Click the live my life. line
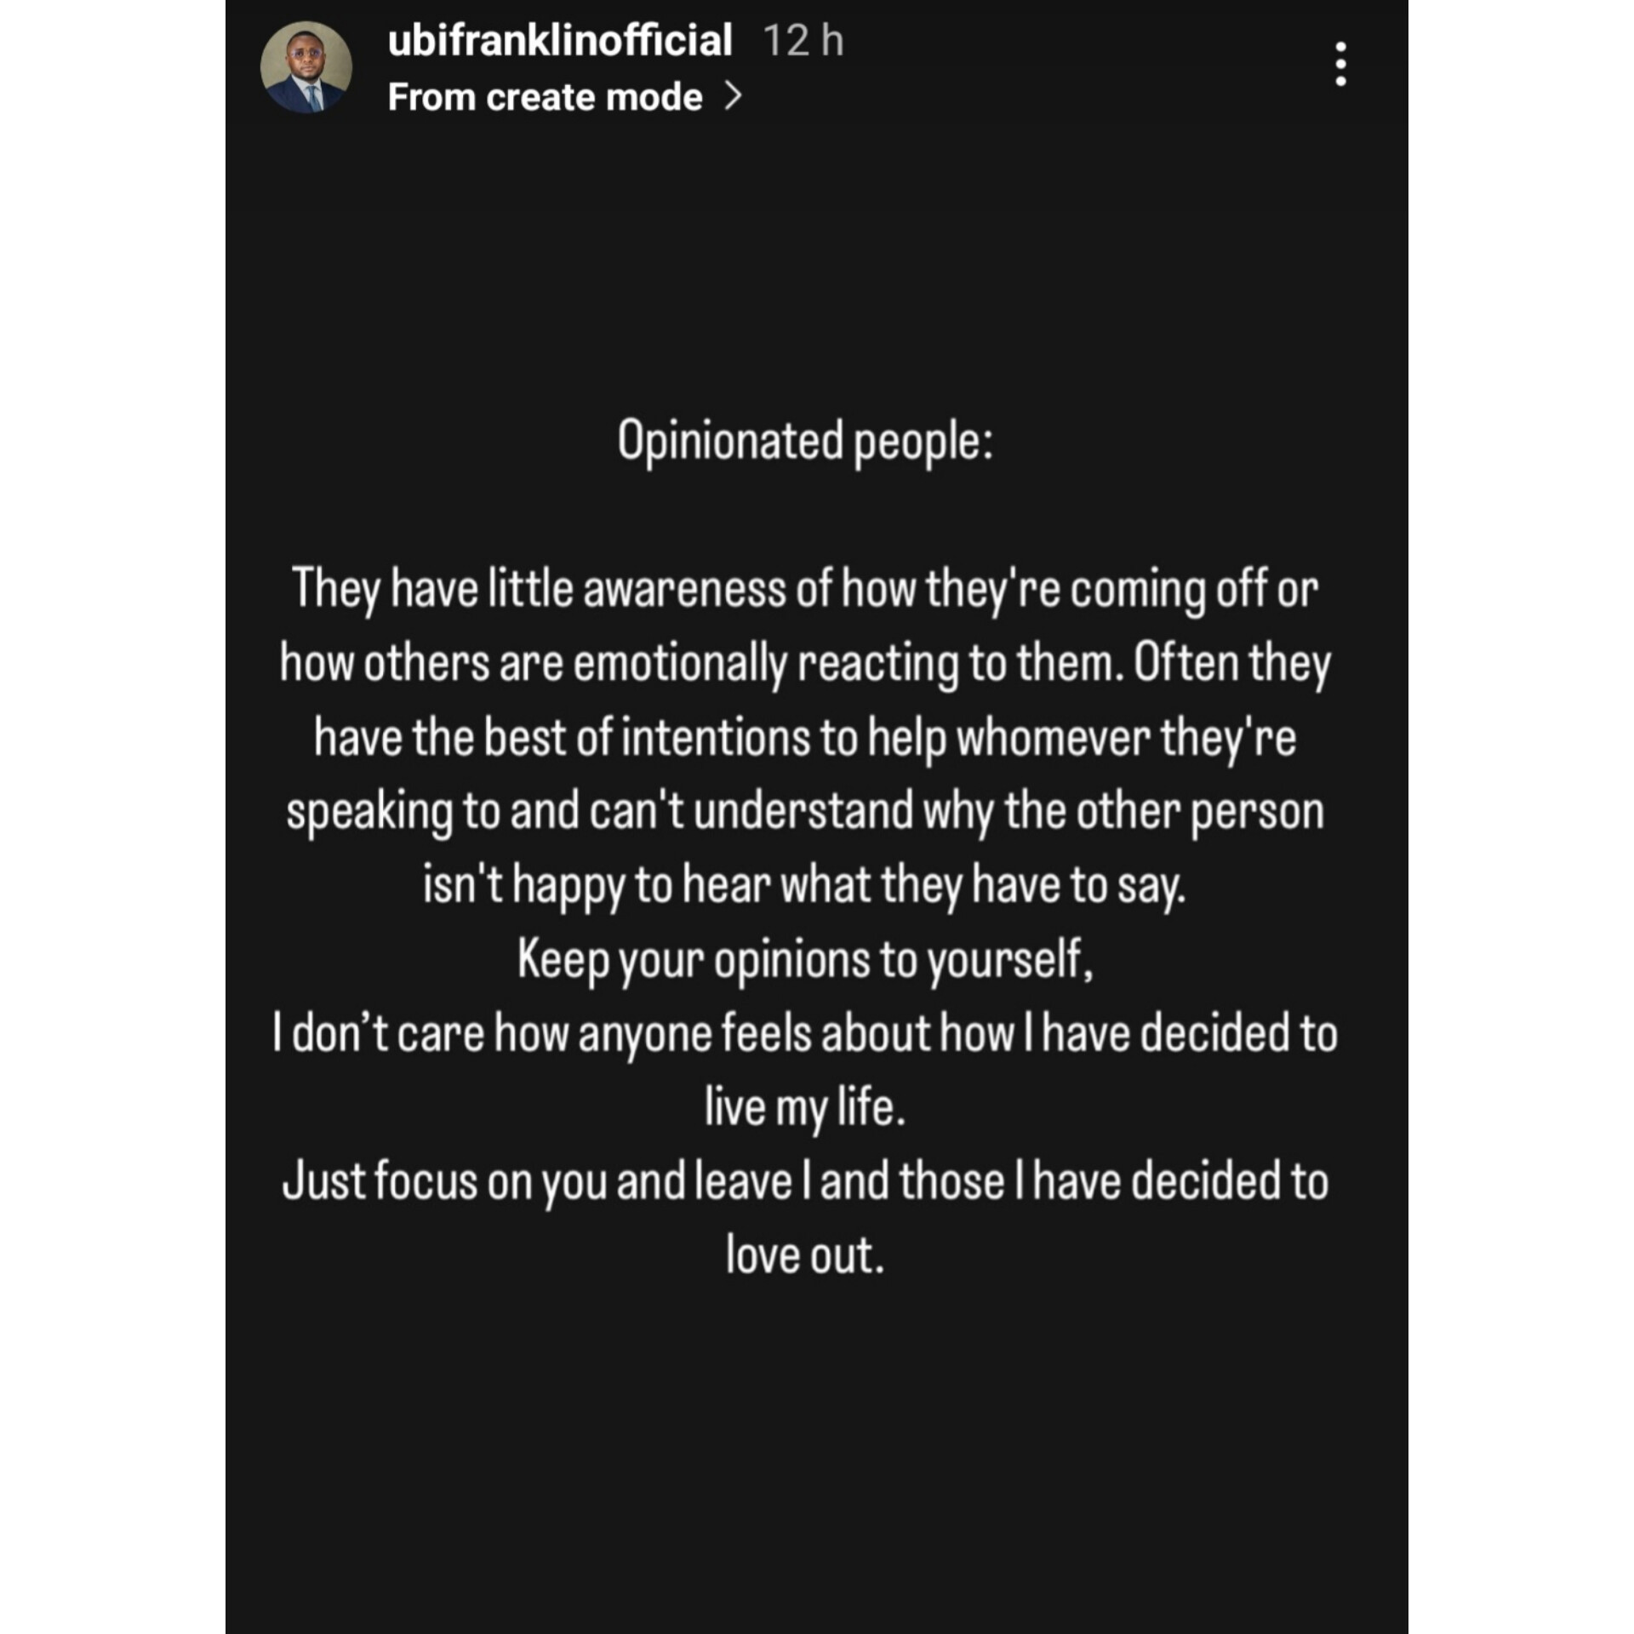The image size is (1634, 1634). point(805,1107)
